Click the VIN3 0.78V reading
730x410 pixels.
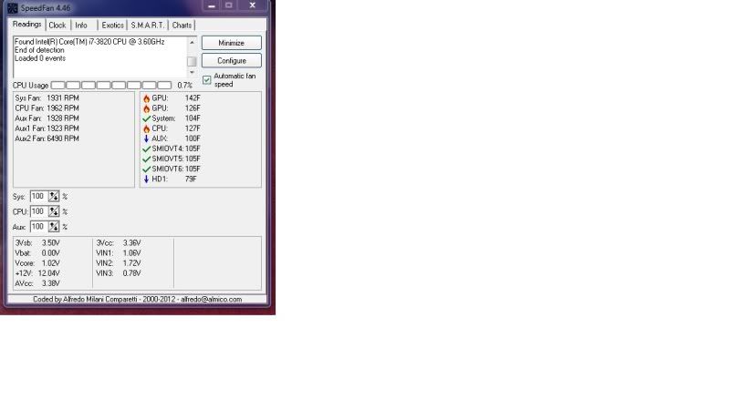click(x=119, y=273)
